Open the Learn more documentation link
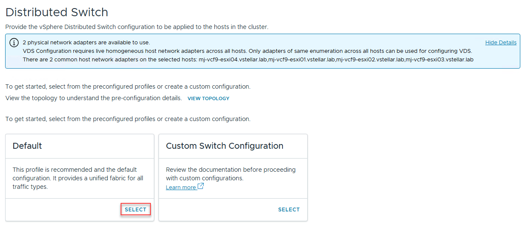Screen dimensions: 525x234 [181, 187]
